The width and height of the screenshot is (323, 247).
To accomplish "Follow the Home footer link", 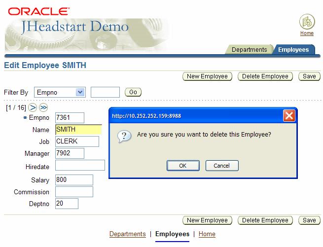I will pyautogui.click(x=207, y=234).
